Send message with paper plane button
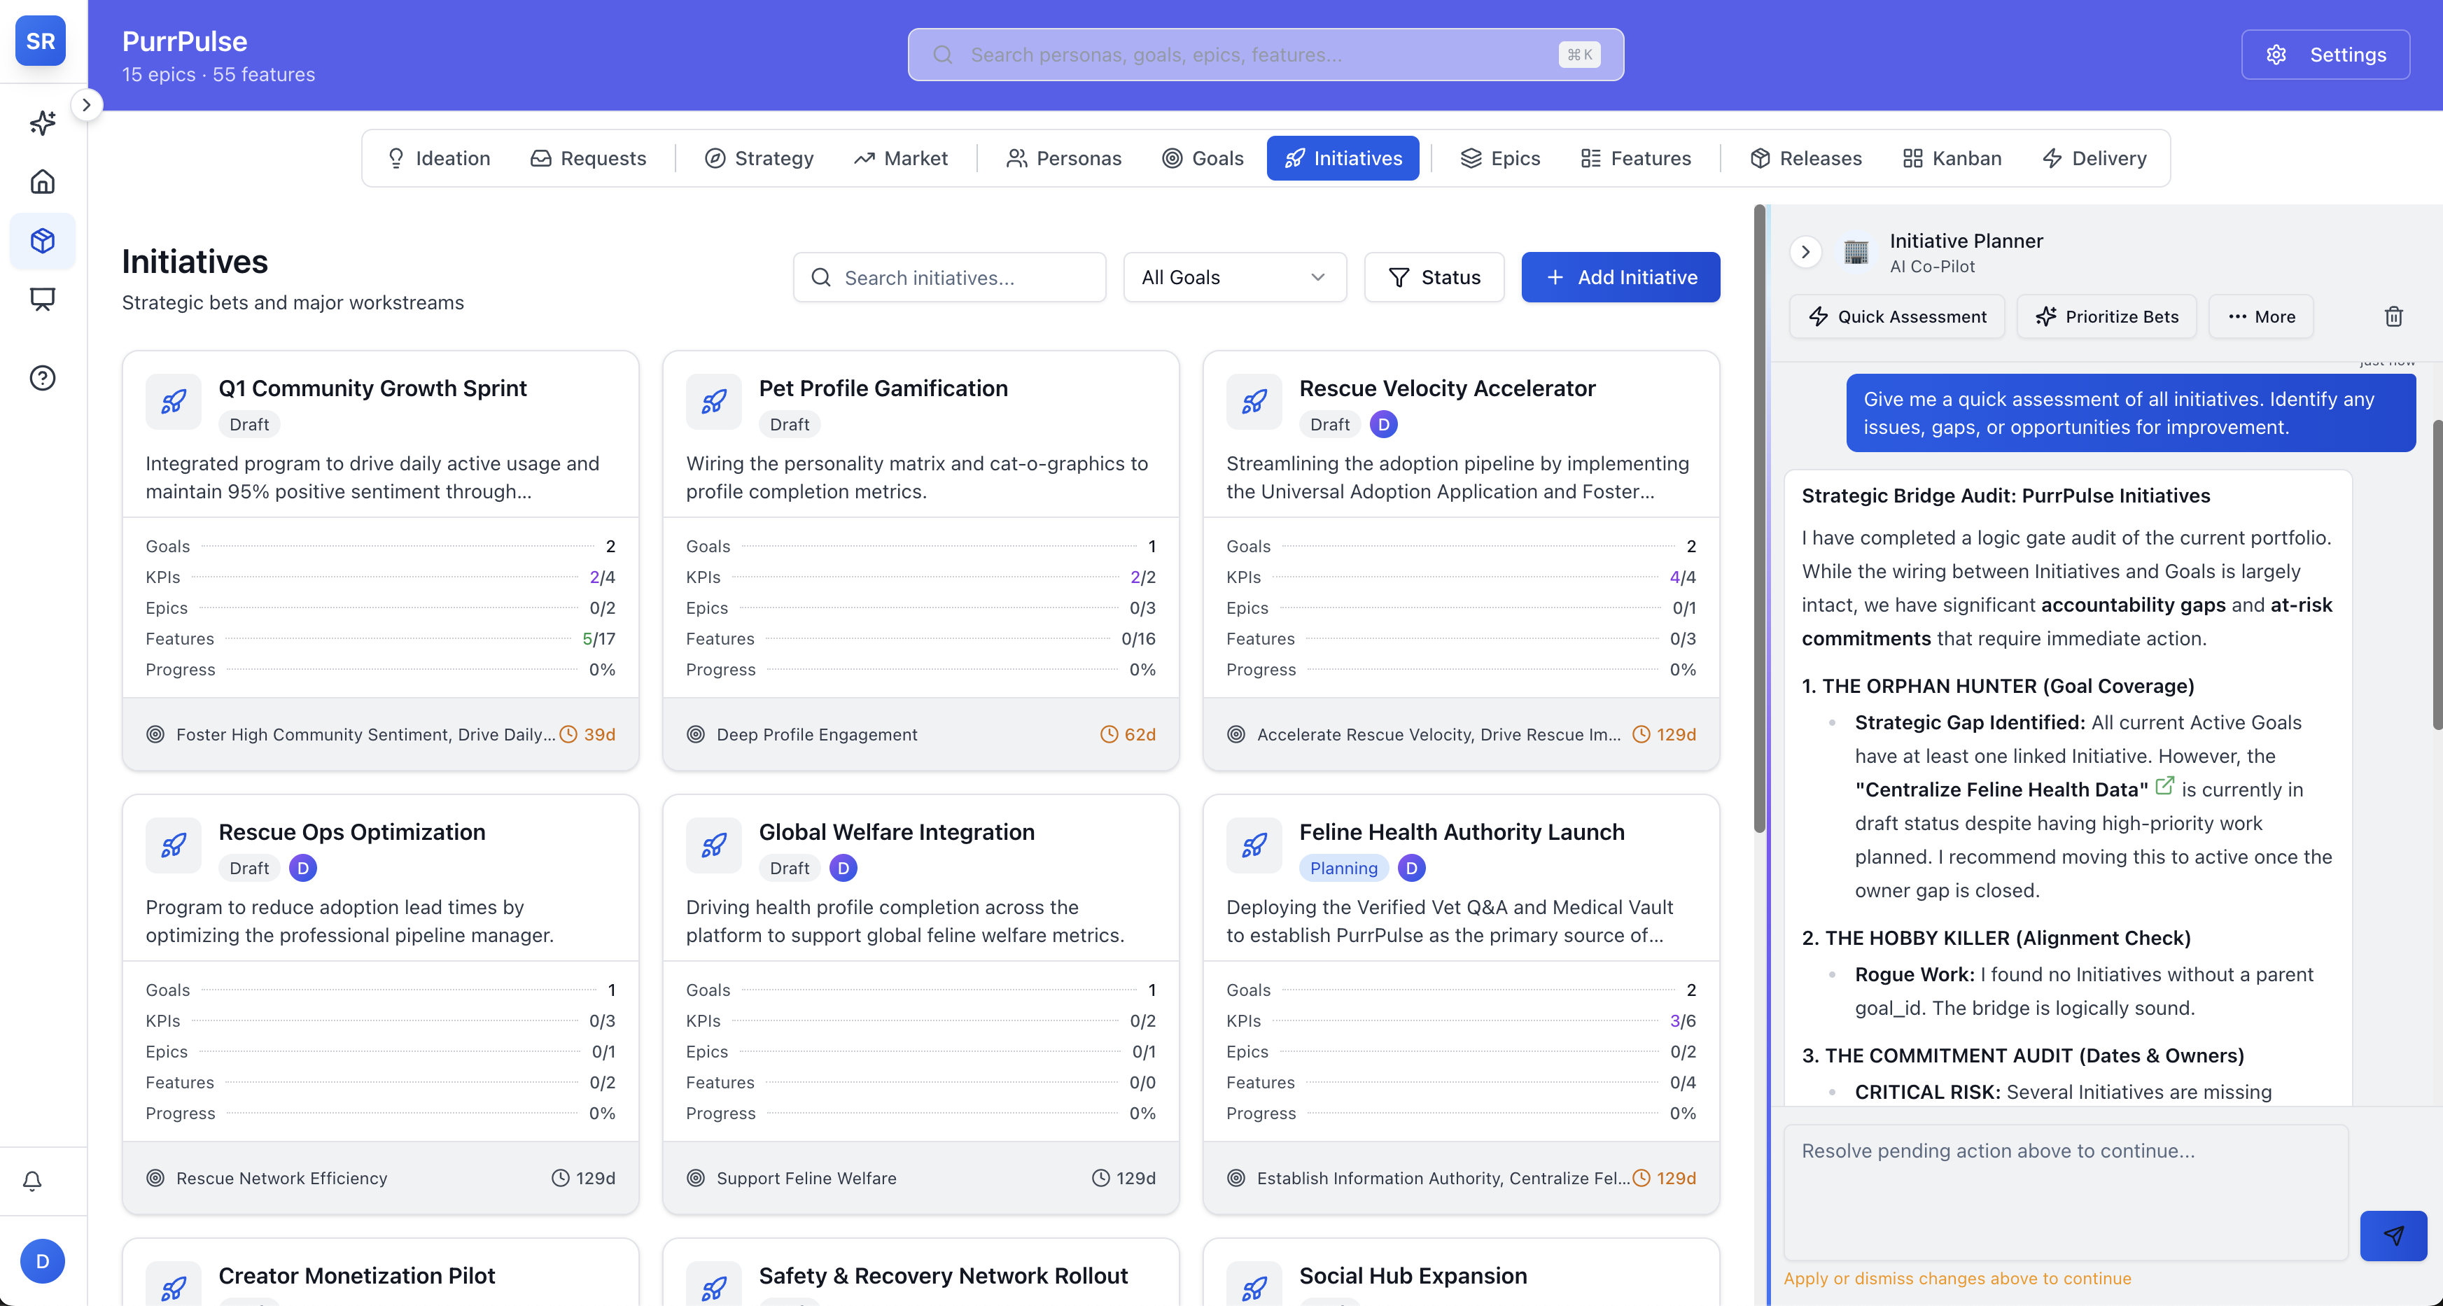 tap(2394, 1236)
